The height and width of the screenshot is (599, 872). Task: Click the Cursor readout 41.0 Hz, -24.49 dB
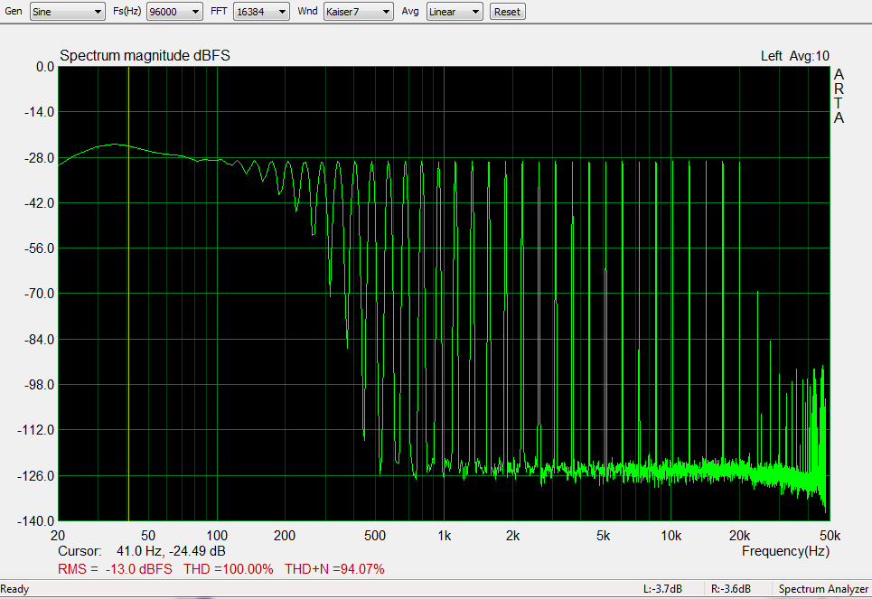coord(142,551)
